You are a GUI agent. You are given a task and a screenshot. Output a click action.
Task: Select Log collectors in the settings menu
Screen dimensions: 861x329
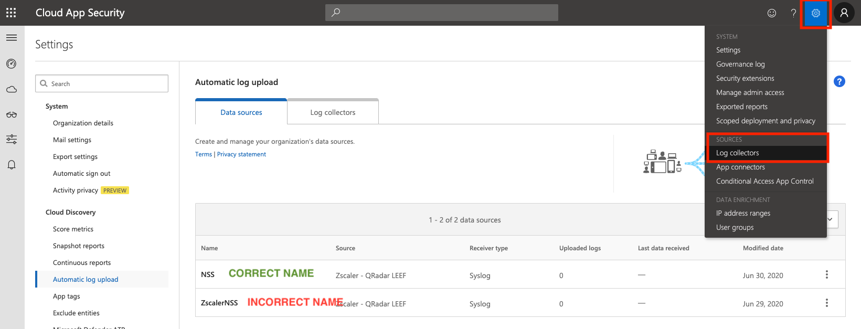click(x=737, y=153)
